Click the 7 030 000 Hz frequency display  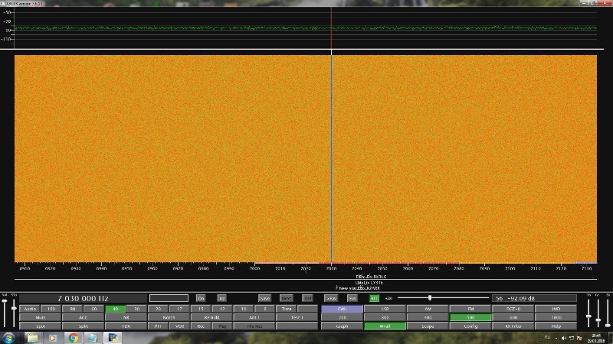[x=83, y=298]
